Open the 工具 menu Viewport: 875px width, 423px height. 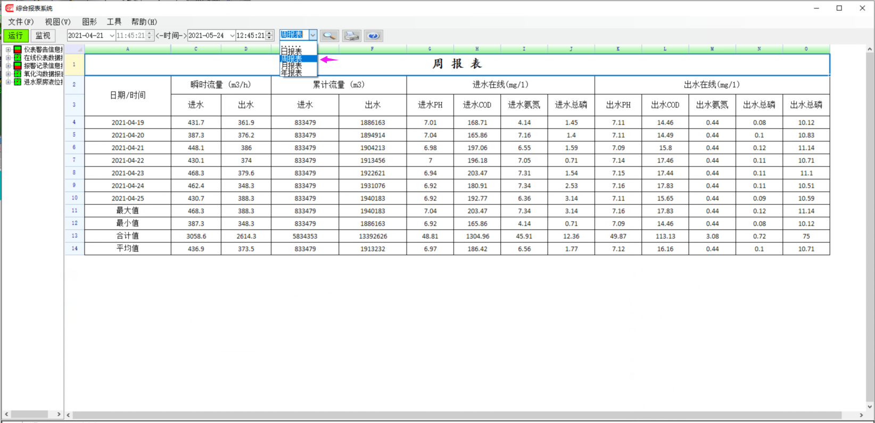[114, 22]
